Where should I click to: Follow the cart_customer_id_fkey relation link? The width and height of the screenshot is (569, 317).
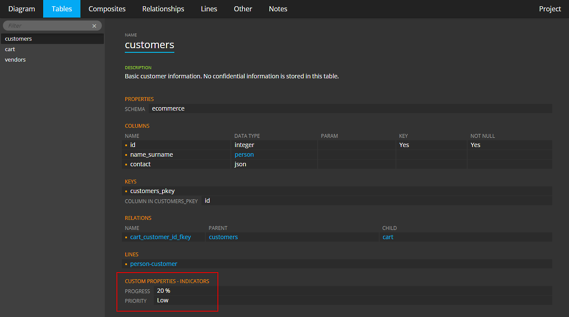[160, 237]
